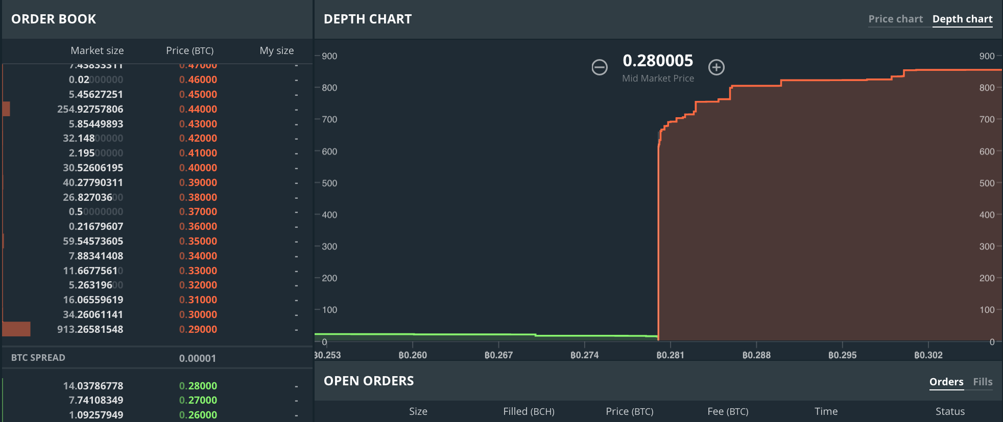The image size is (1003, 422).
Task: Click the ฿0.281 axis label on depth chart
Action: [x=670, y=355]
